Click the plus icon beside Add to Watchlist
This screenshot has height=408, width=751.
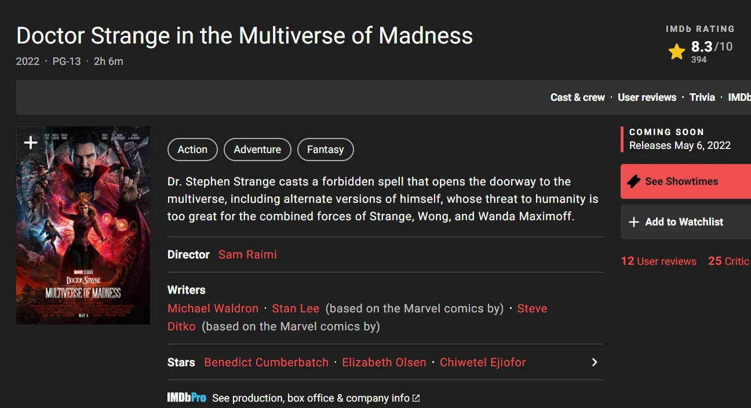point(634,222)
